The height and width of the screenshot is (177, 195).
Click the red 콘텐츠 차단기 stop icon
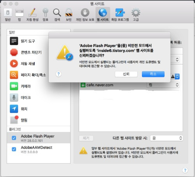tap(14, 53)
